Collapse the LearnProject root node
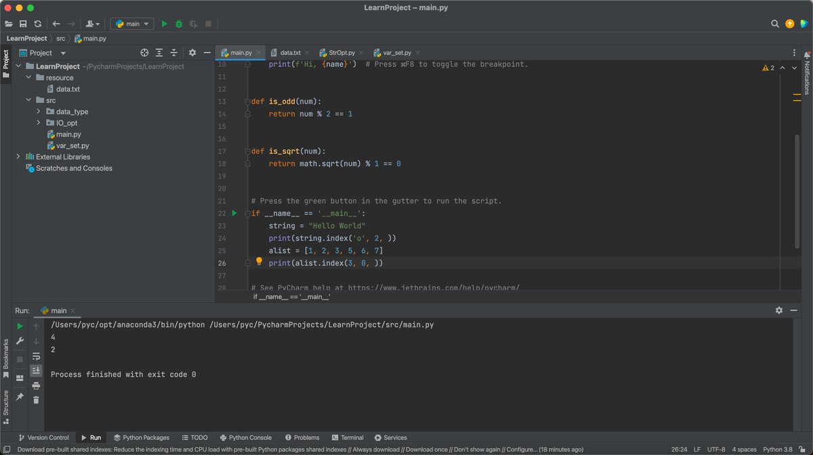This screenshot has width=813, height=455. click(x=19, y=66)
